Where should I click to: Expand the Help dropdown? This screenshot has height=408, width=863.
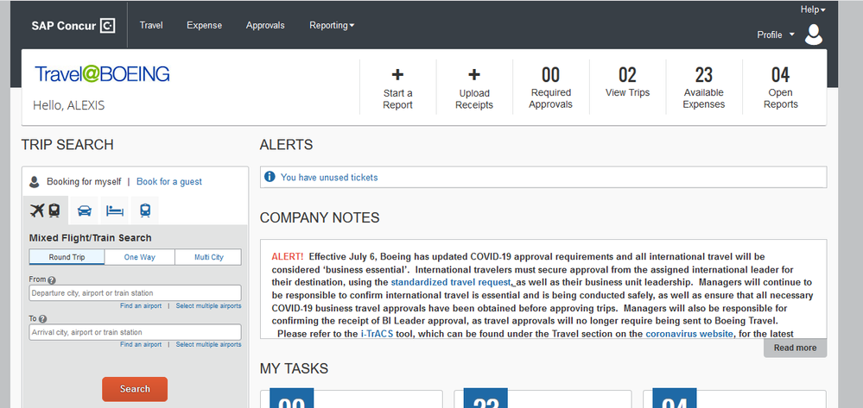[813, 9]
